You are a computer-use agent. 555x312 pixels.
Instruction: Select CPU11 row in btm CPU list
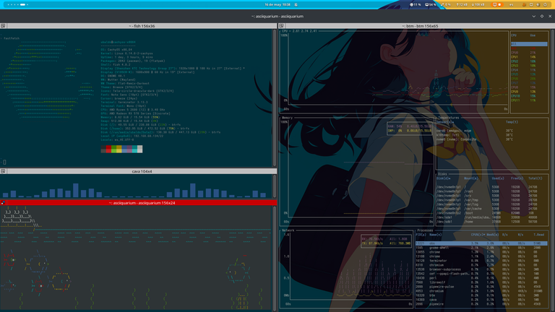pos(529,100)
